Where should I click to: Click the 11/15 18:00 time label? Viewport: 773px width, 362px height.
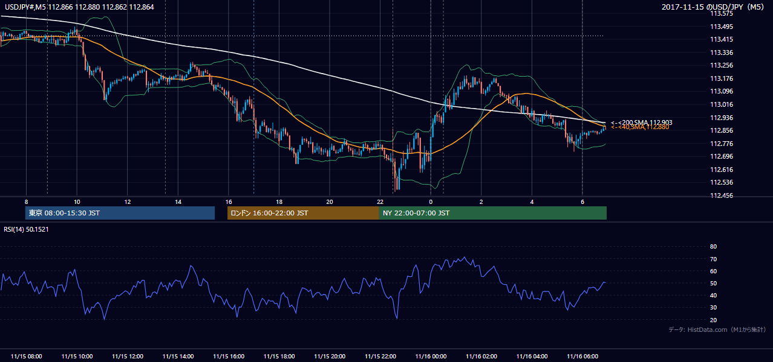279,357
